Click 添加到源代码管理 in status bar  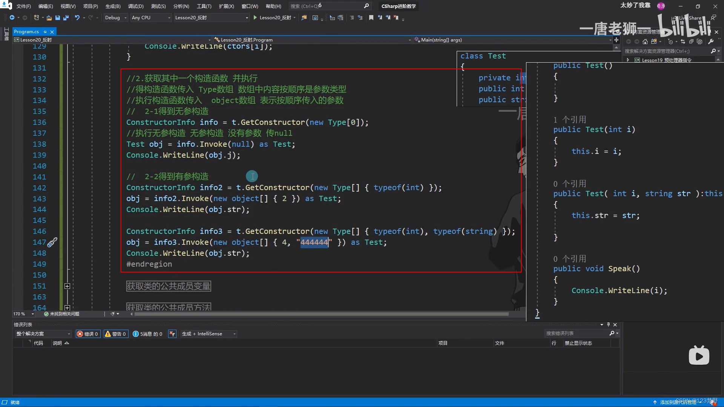[x=678, y=402]
